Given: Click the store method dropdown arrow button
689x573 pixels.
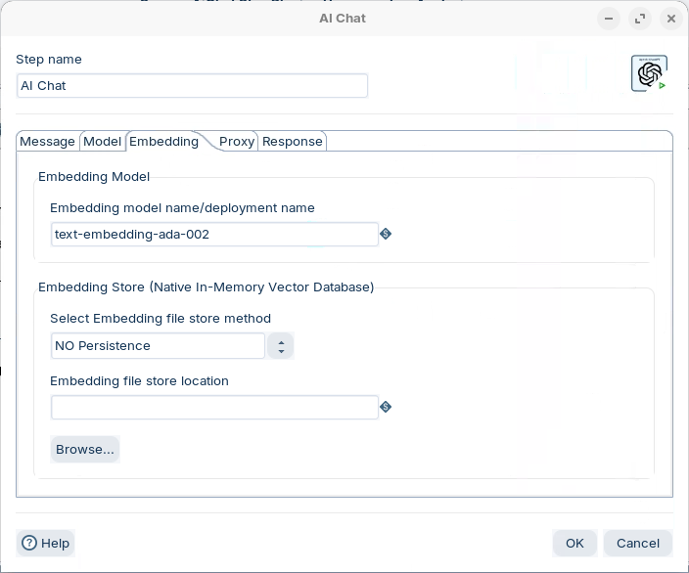Looking at the screenshot, I should click(281, 346).
